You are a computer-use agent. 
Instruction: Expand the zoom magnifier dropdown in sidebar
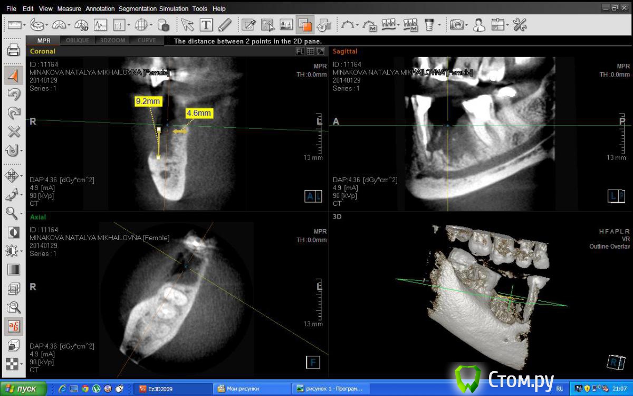(x=21, y=214)
